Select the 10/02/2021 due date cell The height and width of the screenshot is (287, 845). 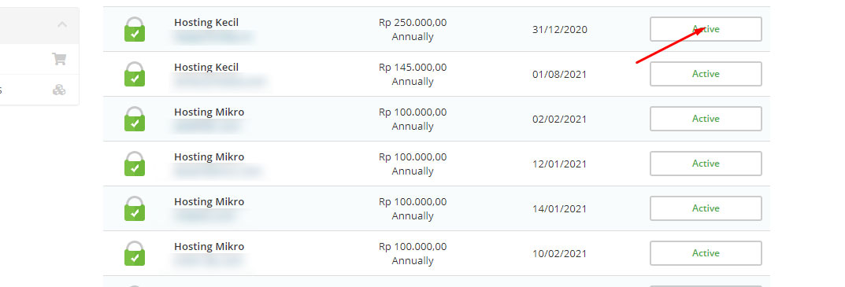(559, 253)
